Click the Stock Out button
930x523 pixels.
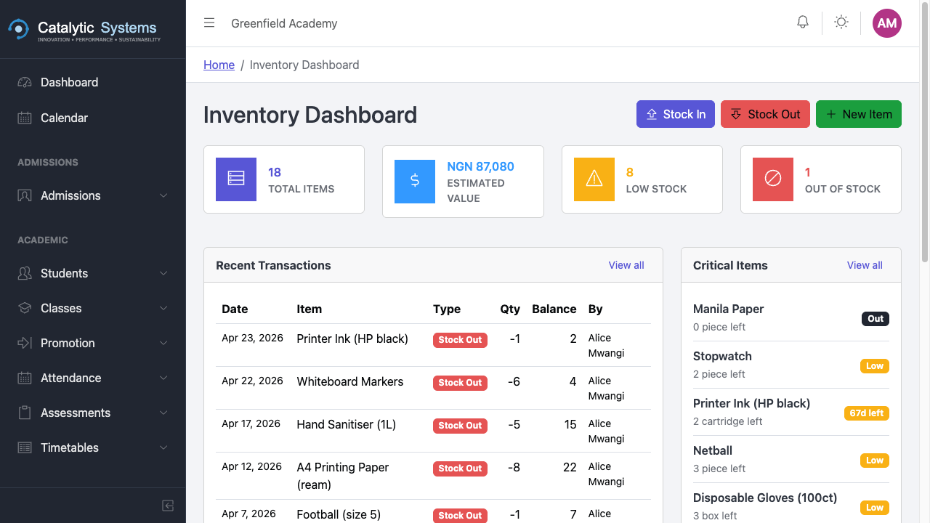765,114
